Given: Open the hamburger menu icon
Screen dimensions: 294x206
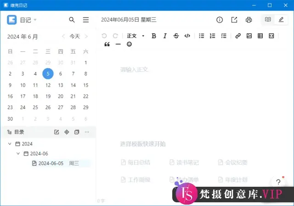Looking at the screenshot, I should point(86,20).
